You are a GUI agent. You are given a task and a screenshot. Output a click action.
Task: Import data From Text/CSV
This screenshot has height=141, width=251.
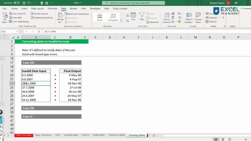pos(17,14)
